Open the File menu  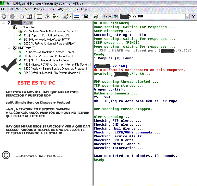3,9
